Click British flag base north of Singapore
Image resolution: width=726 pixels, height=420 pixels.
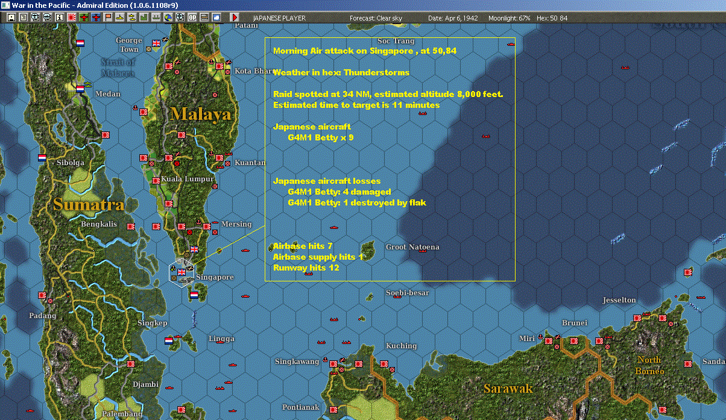click(194, 249)
